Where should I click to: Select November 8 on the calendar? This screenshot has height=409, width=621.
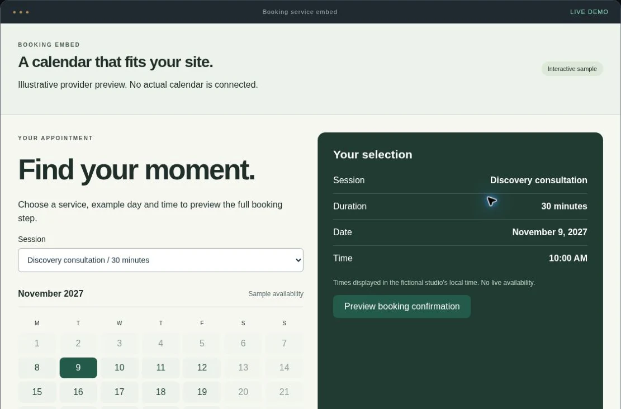[37, 368]
